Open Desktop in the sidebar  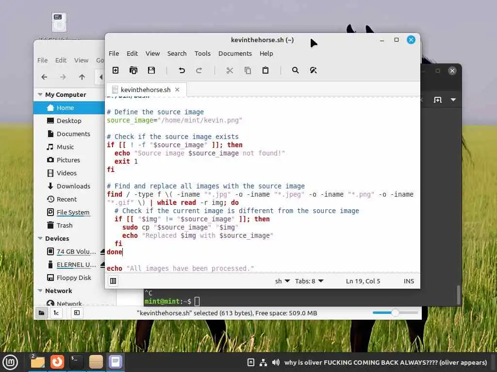[x=69, y=121]
